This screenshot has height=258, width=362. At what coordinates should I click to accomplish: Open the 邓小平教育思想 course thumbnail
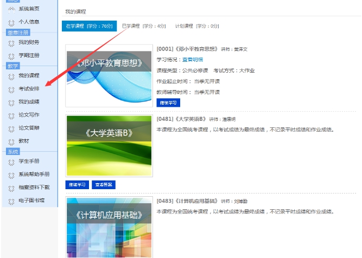click(x=109, y=76)
